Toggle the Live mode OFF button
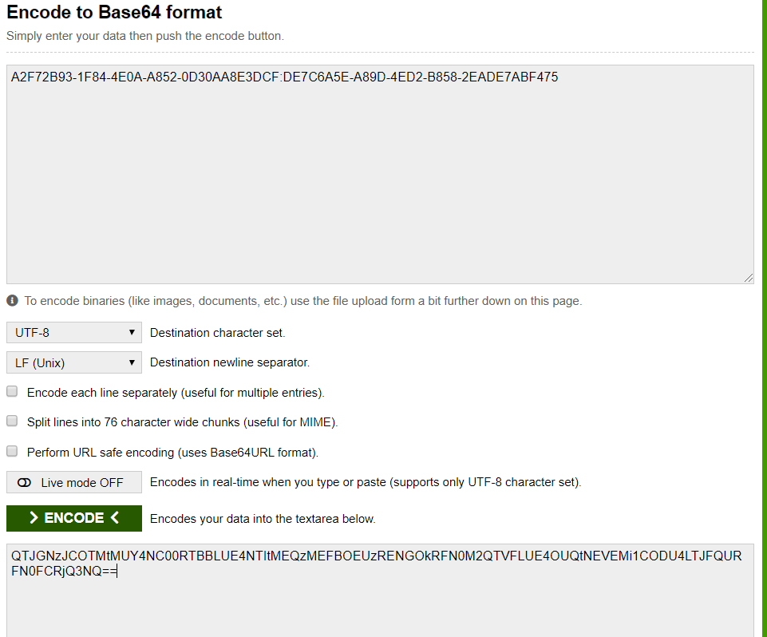The height and width of the screenshot is (637, 767). tap(74, 482)
